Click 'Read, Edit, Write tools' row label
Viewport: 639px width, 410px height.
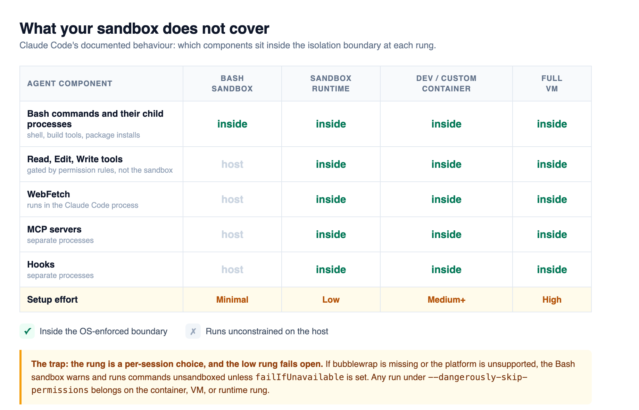(x=75, y=159)
